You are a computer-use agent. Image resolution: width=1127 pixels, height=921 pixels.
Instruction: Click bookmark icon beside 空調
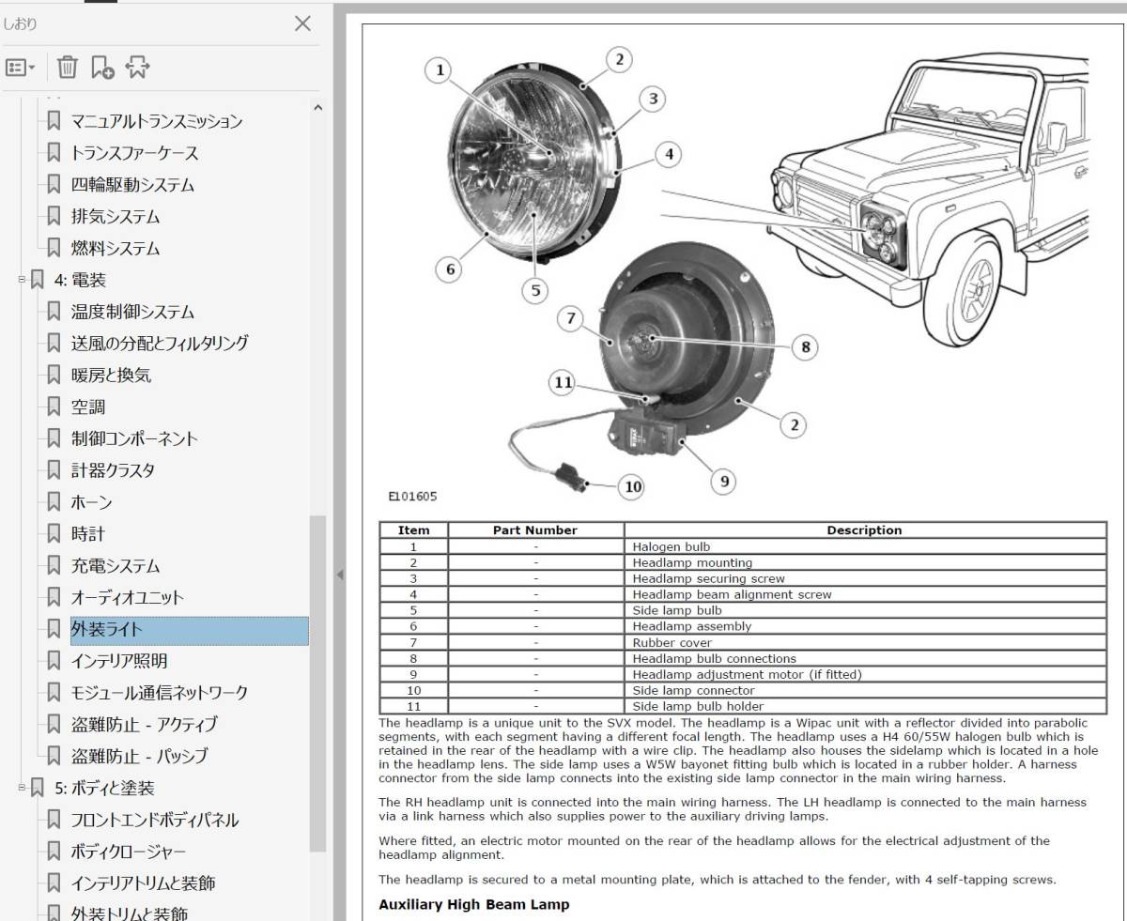(54, 407)
